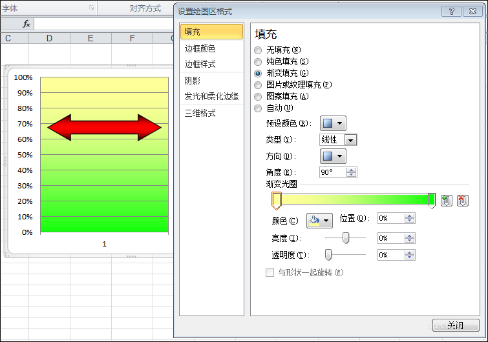Viewport: 488px width, 342px height.
Task: Click the 透明度 percentage input field
Action: 391,255
